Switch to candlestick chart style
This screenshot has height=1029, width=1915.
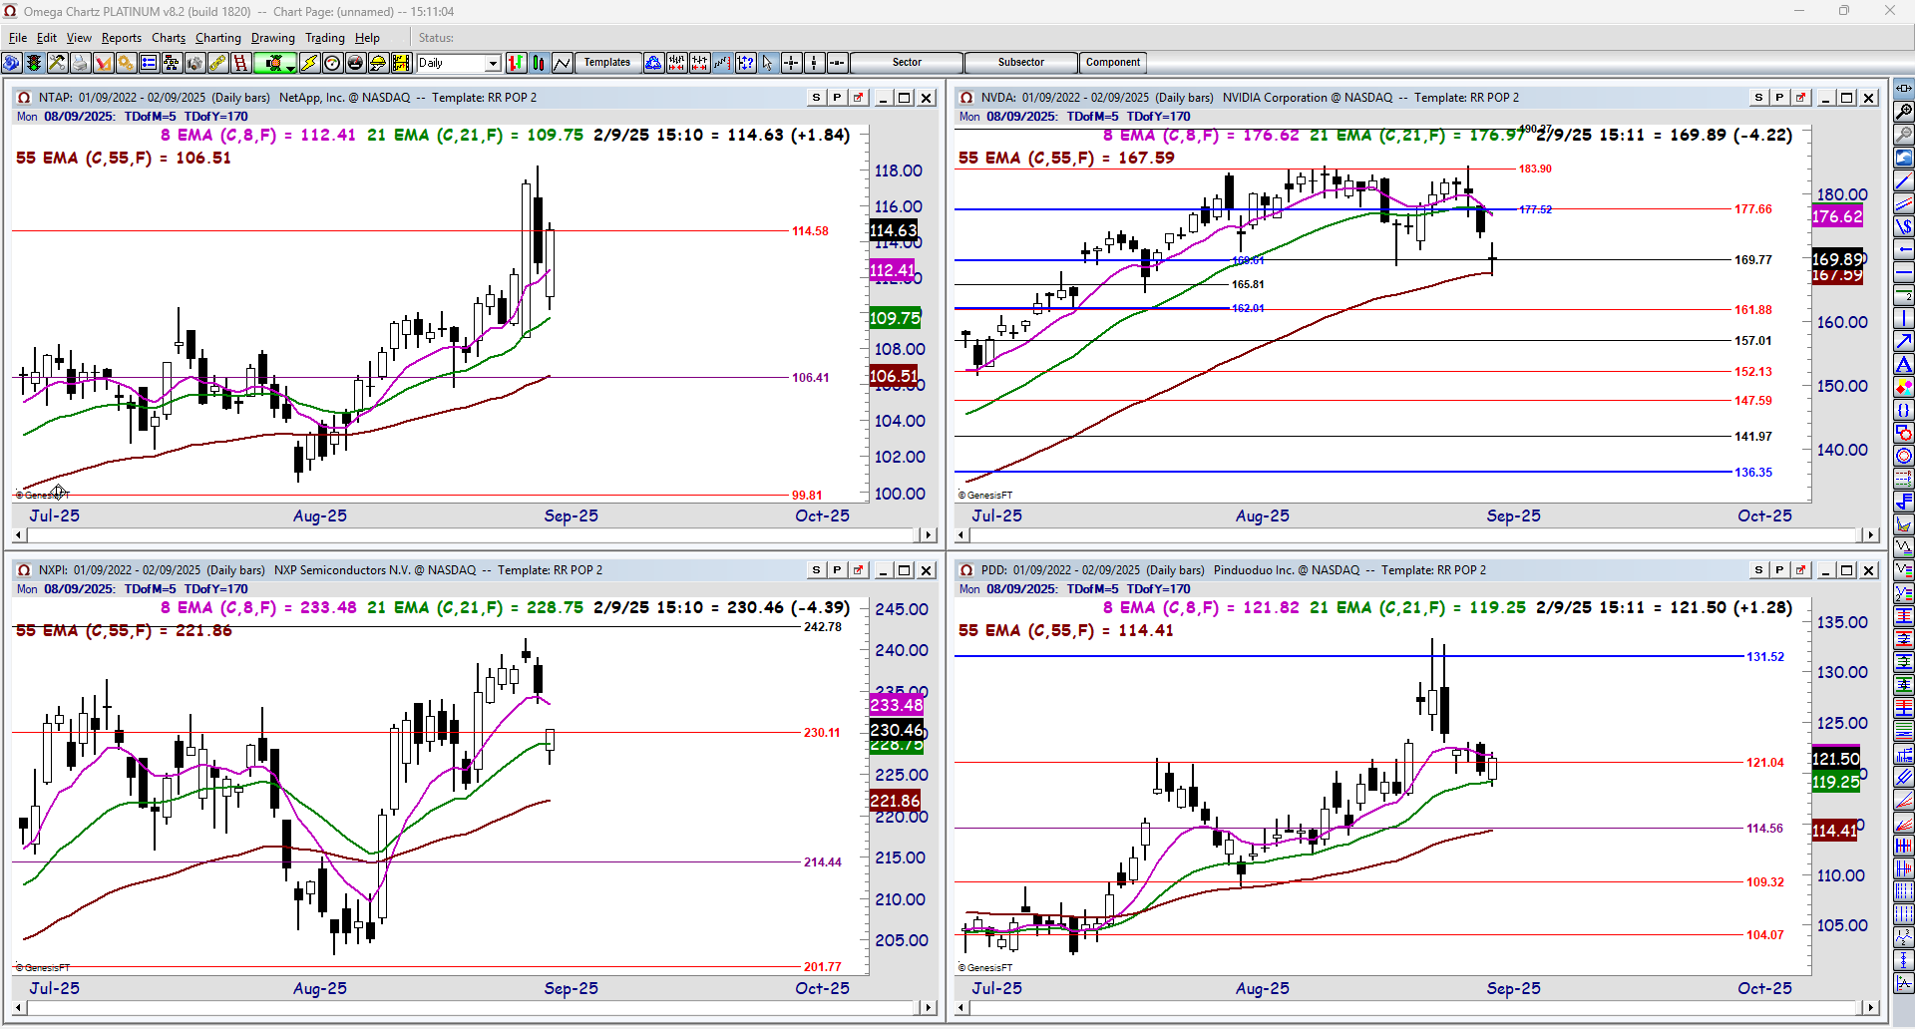539,63
